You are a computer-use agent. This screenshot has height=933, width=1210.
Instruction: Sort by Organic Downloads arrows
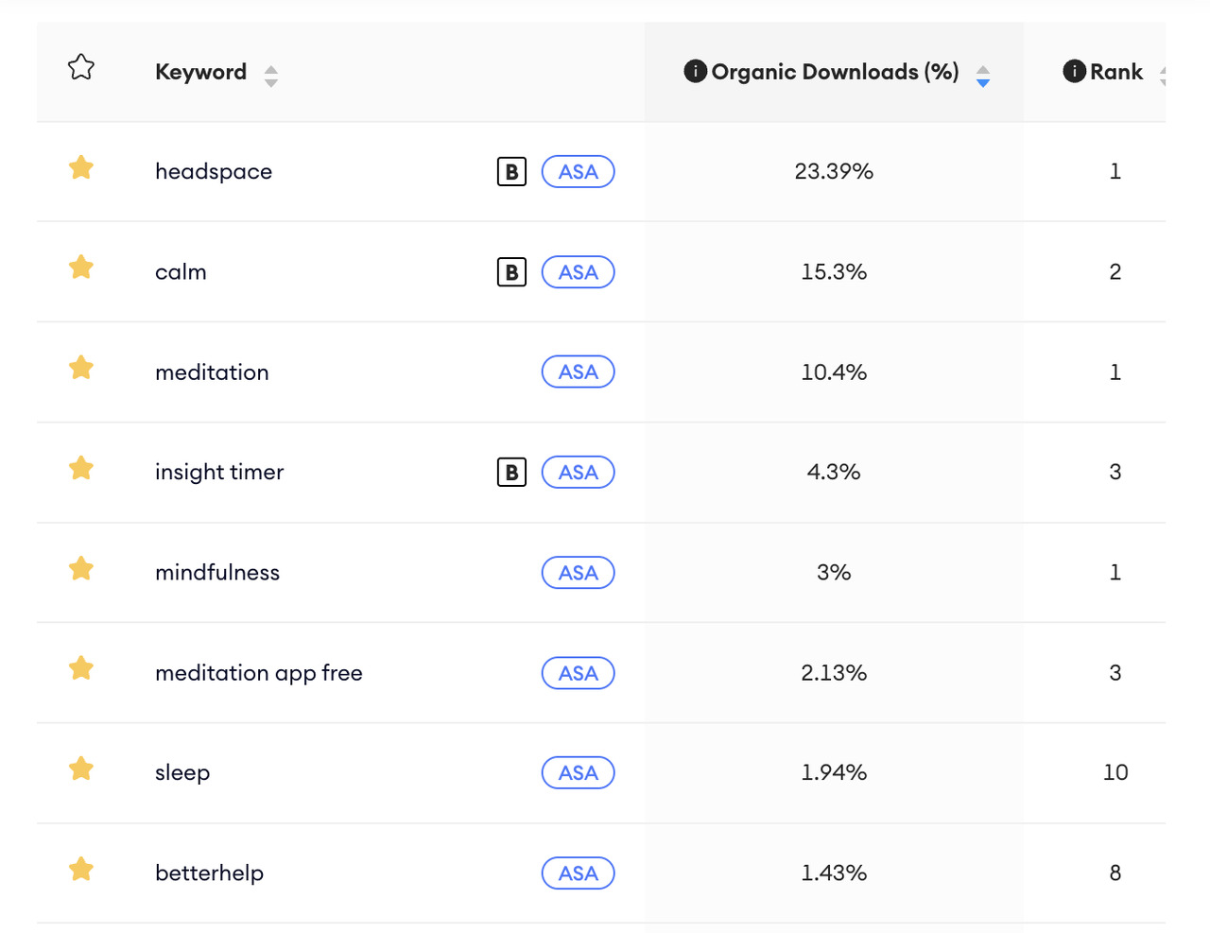point(983,76)
